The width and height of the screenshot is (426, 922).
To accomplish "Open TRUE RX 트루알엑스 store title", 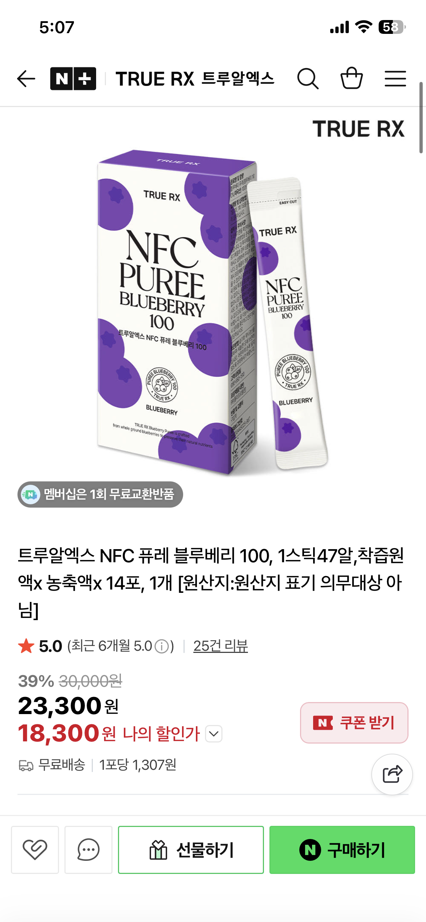I will [x=195, y=79].
